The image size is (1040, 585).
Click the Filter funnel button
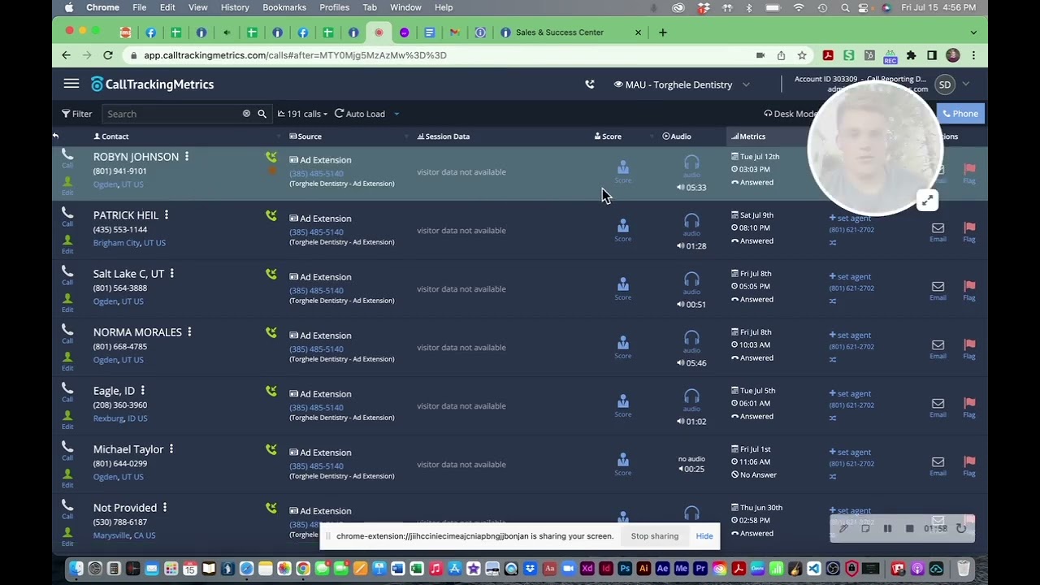[76, 114]
